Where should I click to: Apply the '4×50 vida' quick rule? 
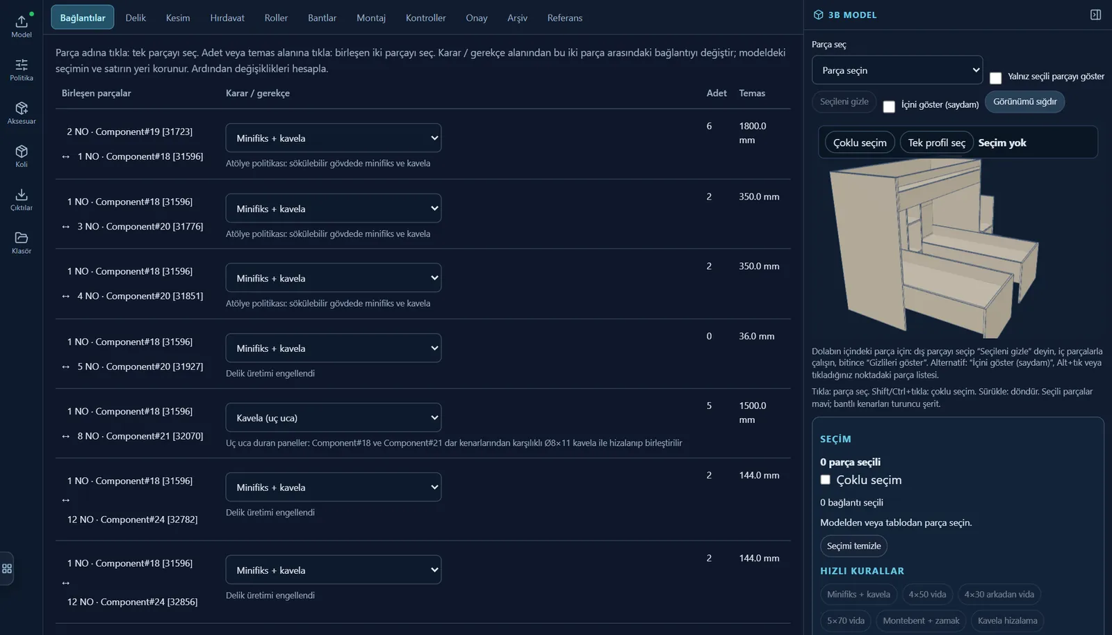(x=927, y=595)
